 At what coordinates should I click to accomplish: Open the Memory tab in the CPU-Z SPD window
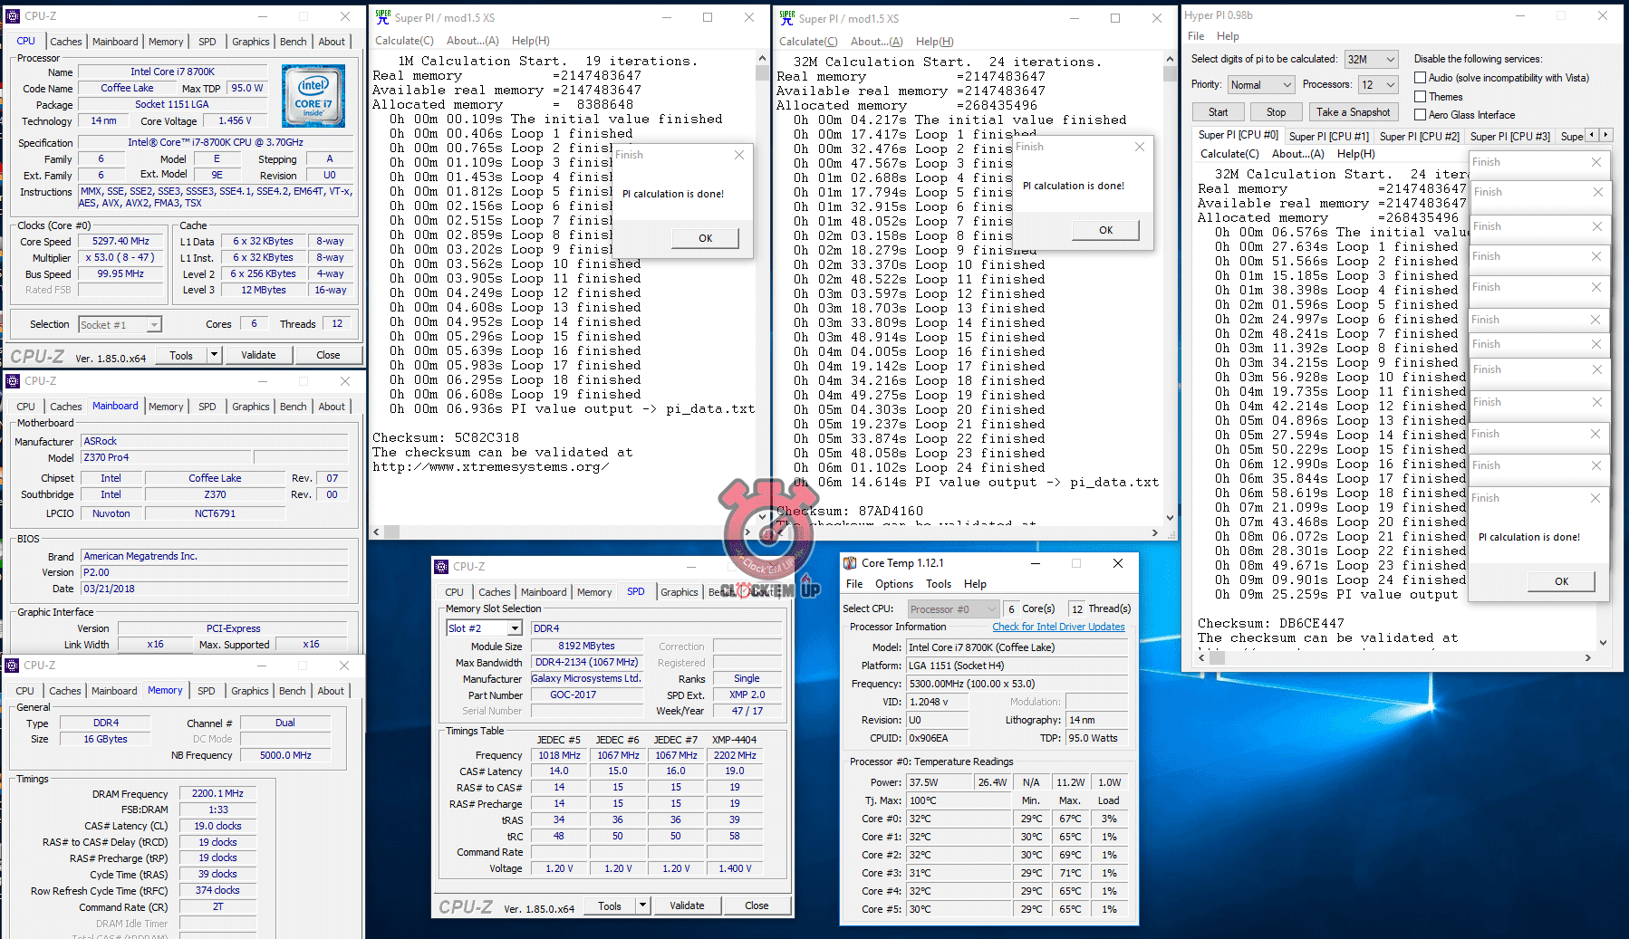pyautogui.click(x=594, y=592)
